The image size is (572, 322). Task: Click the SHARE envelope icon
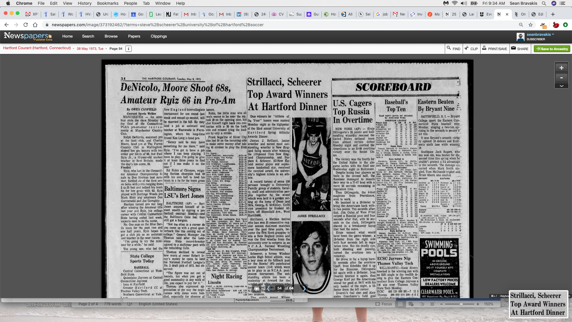pos(520,49)
